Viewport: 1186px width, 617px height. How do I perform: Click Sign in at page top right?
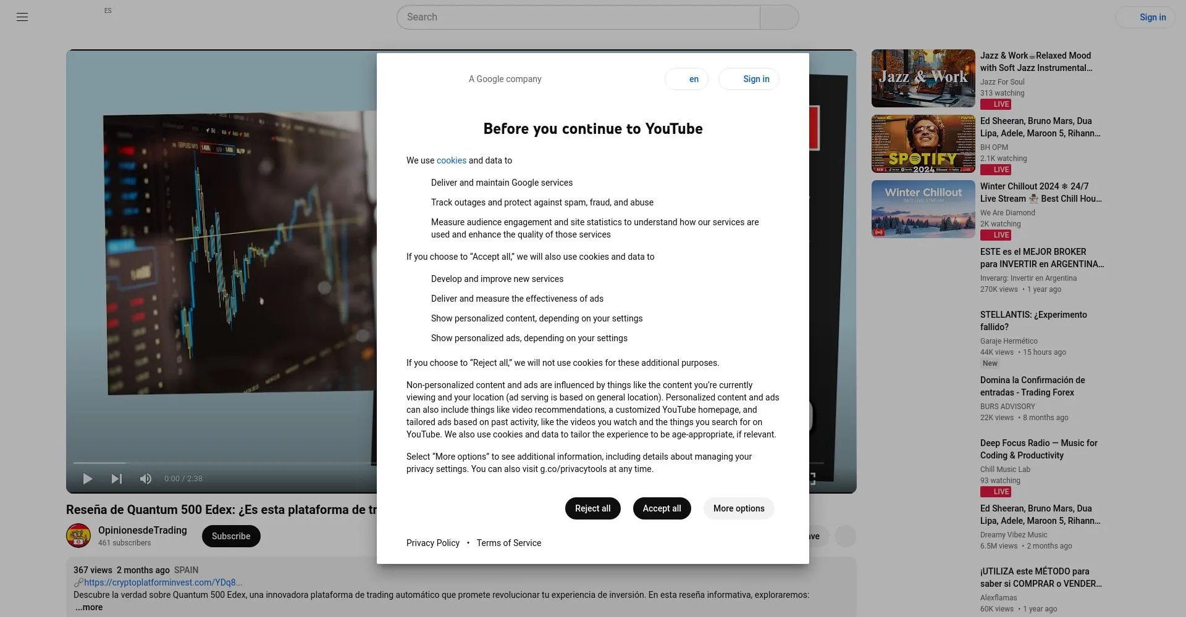point(1145,17)
